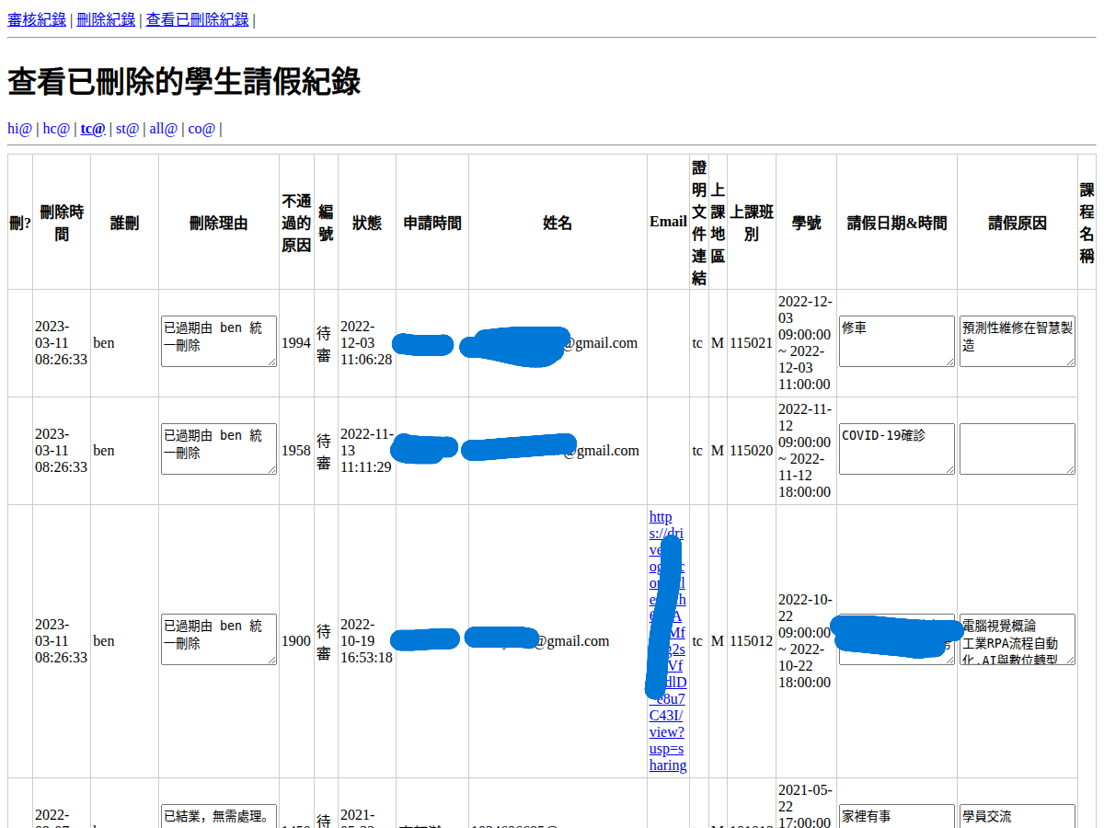This screenshot has width=1104, height=828.
Task: Filter by the st@ link
Action: [x=128, y=129]
